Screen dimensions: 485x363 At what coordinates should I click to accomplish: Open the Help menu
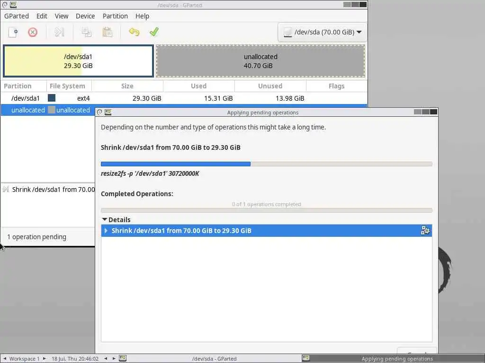[x=142, y=16]
